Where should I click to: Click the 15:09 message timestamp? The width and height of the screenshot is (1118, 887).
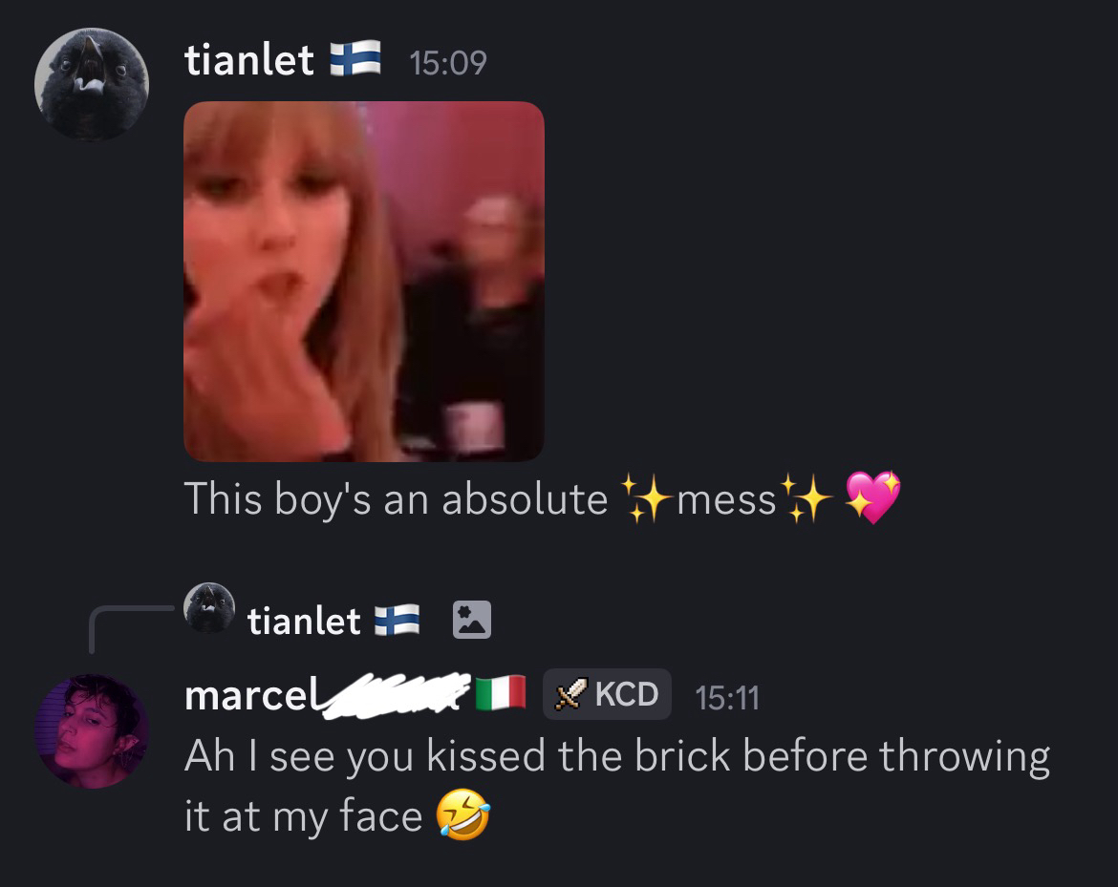tap(448, 63)
